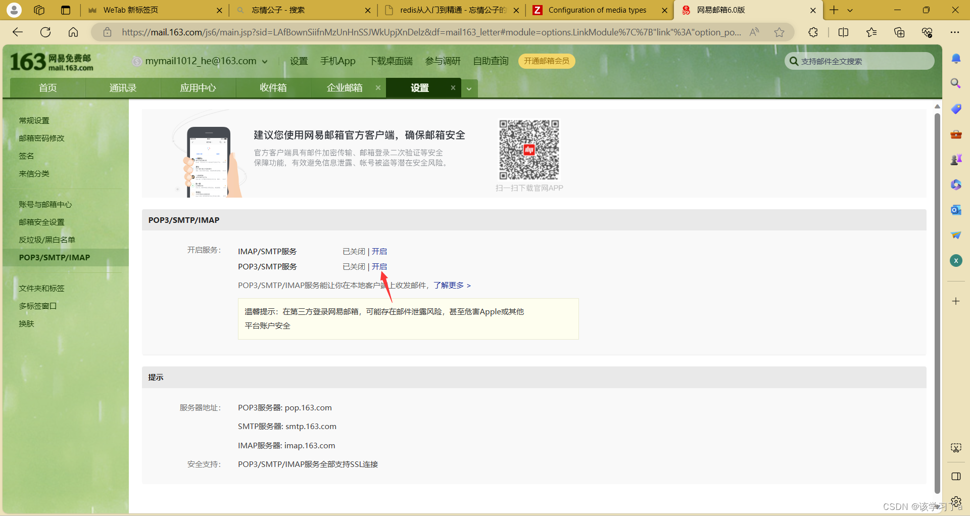Viewport: 970px width, 516px height.
Task: Open the 手机App header link
Action: coord(338,61)
